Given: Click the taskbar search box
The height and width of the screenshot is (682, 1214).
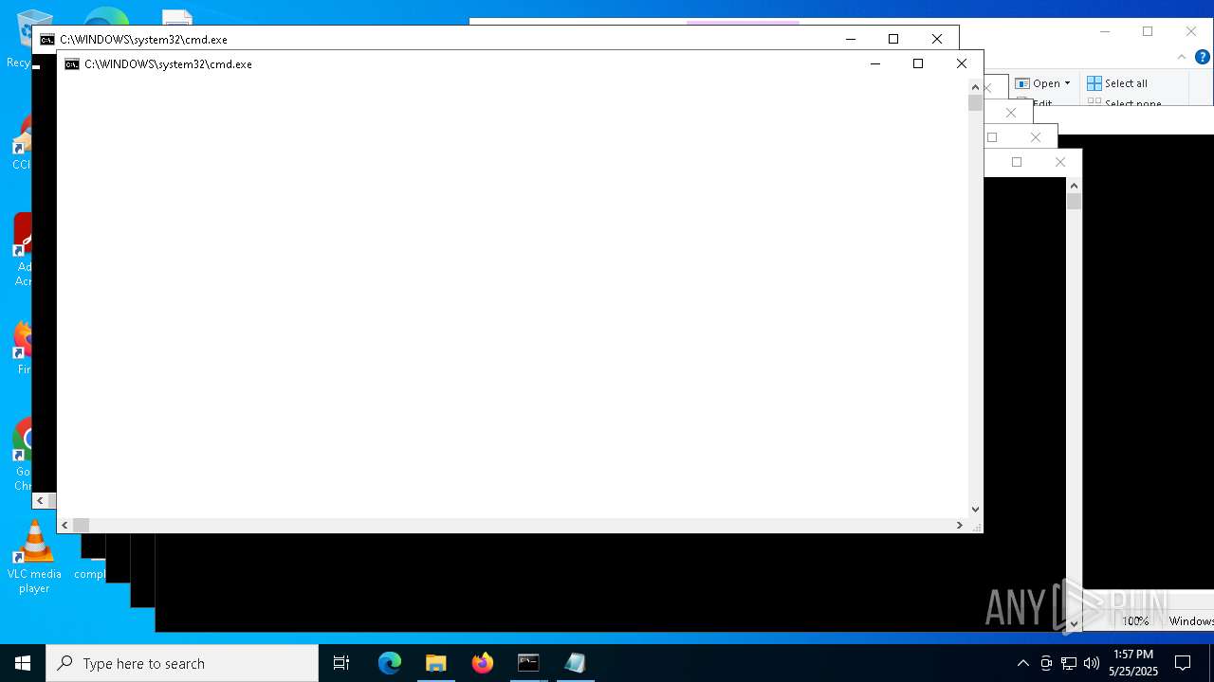Looking at the screenshot, I should pyautogui.click(x=182, y=663).
